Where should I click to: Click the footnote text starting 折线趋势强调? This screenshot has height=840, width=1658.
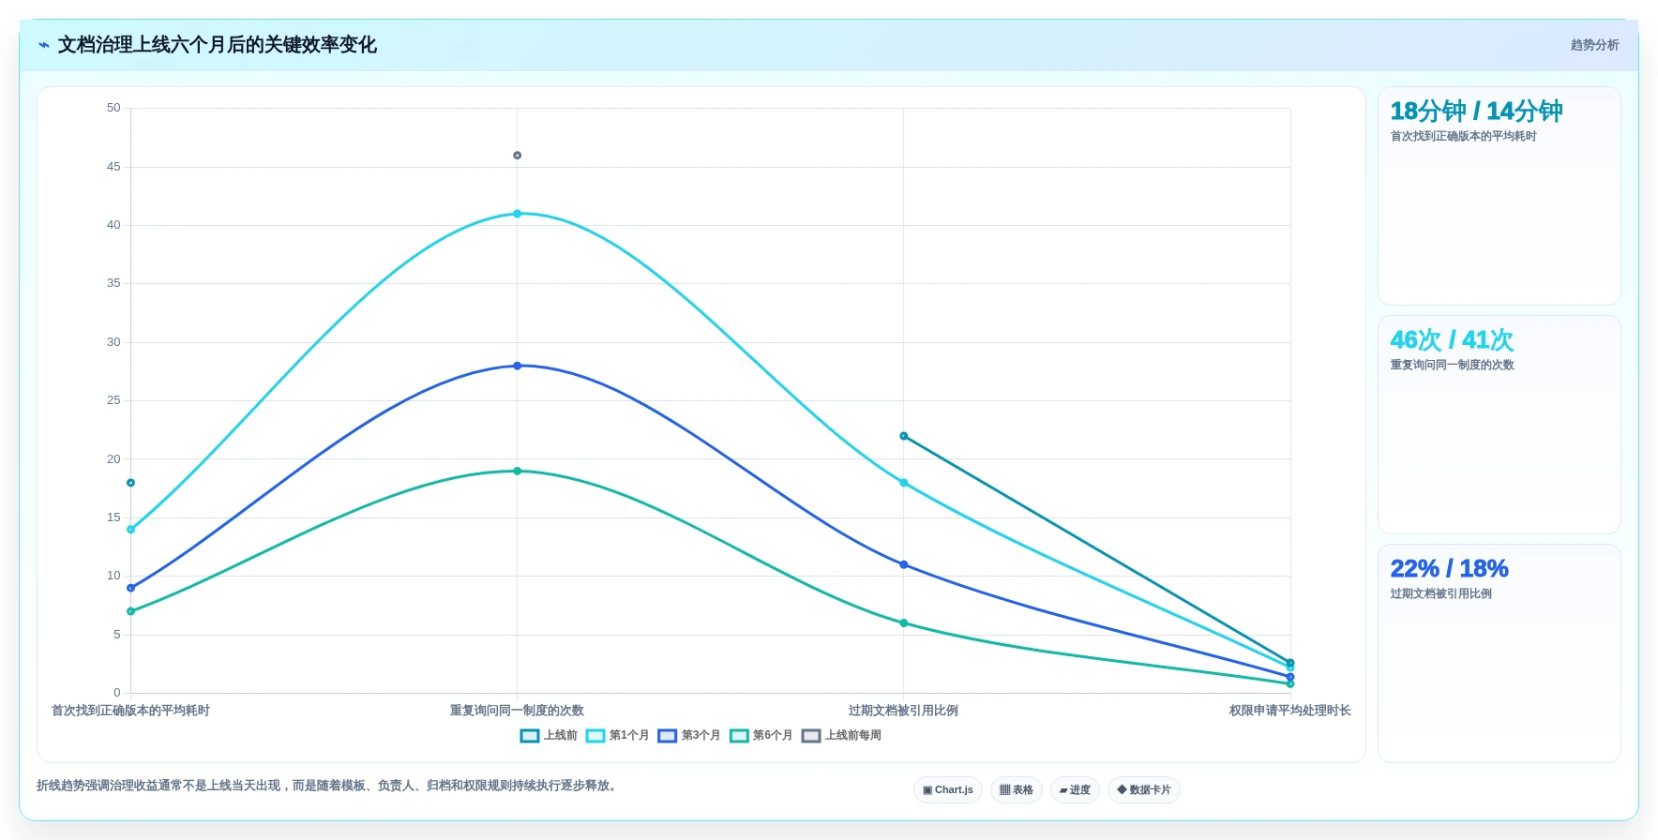coord(328,786)
